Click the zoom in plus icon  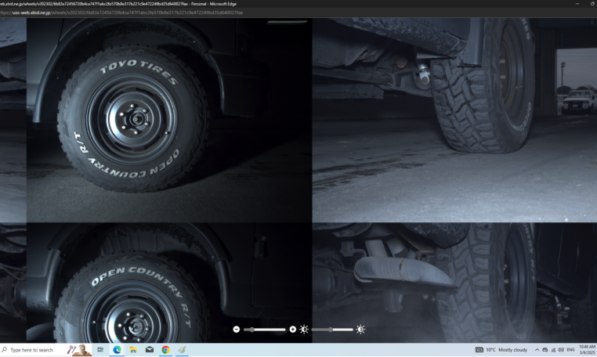tap(292, 330)
